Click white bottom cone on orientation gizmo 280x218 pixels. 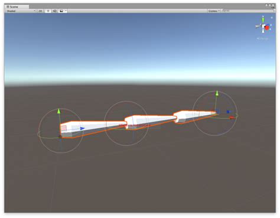tap(263, 31)
